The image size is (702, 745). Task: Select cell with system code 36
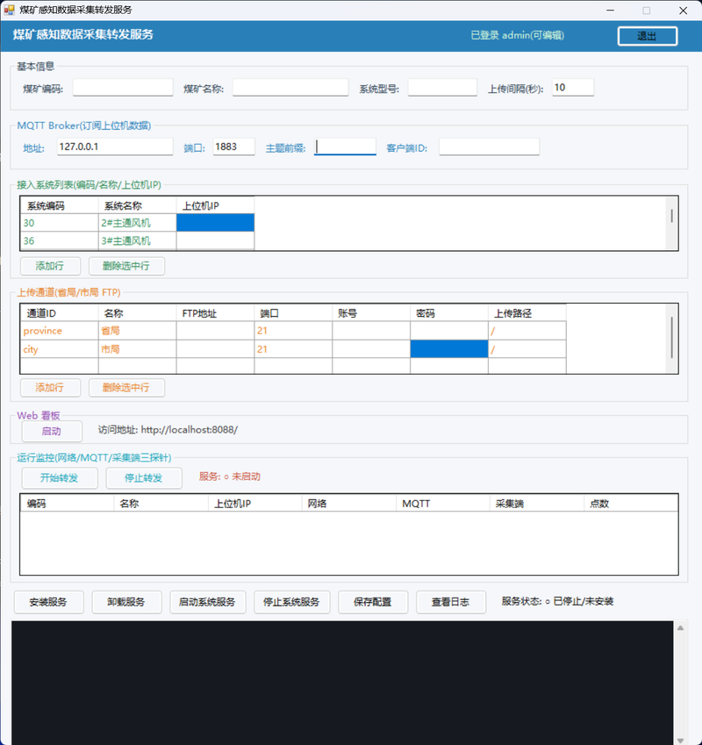60,241
